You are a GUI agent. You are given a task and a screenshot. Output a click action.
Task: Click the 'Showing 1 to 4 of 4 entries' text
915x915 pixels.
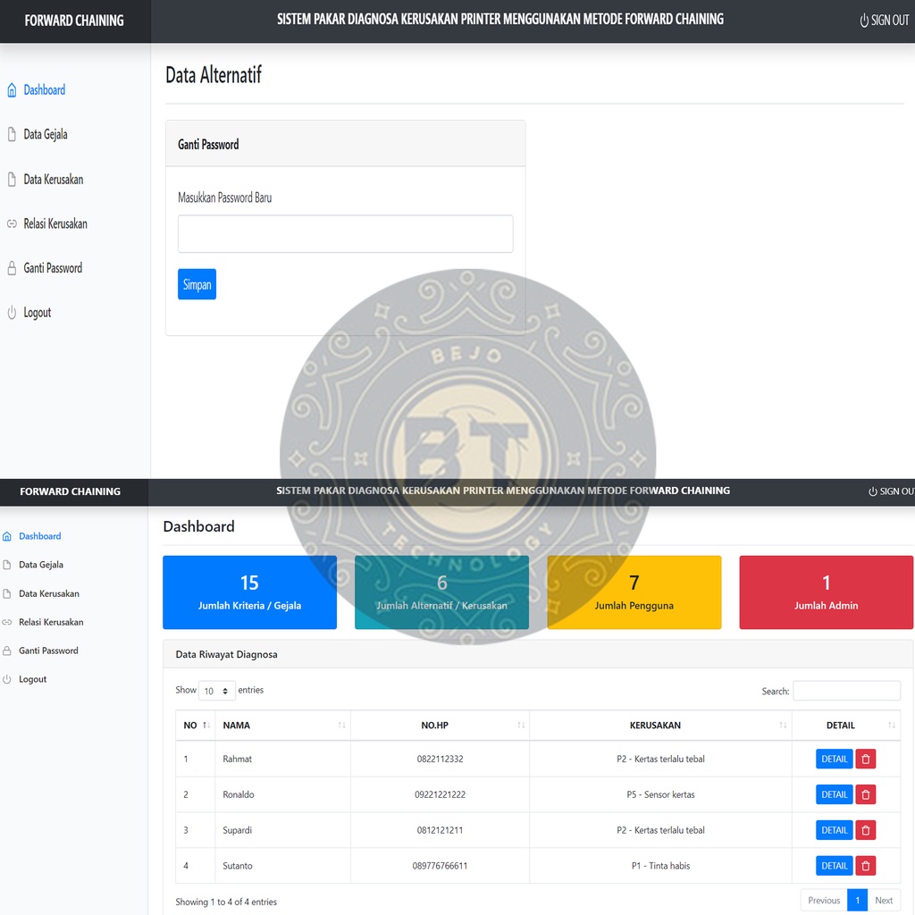pyautogui.click(x=226, y=902)
